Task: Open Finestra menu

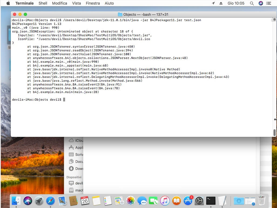Action: (x=93, y=3)
